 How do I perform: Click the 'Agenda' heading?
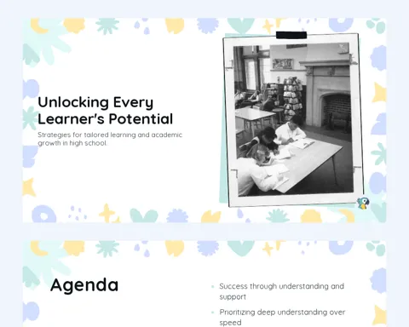[84, 285]
